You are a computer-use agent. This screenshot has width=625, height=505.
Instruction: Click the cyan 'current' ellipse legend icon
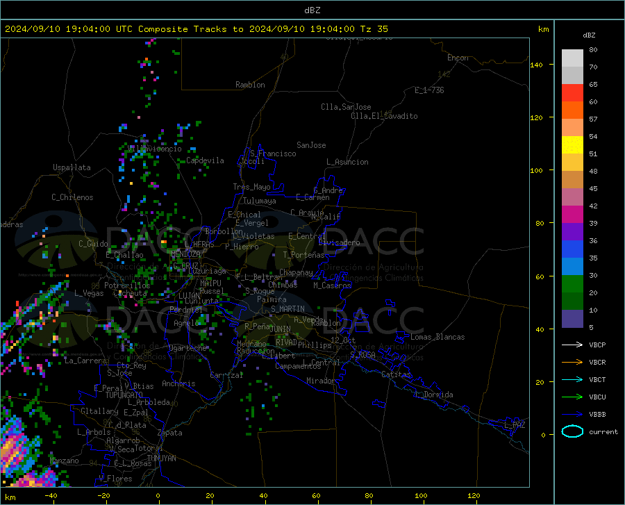coord(572,431)
